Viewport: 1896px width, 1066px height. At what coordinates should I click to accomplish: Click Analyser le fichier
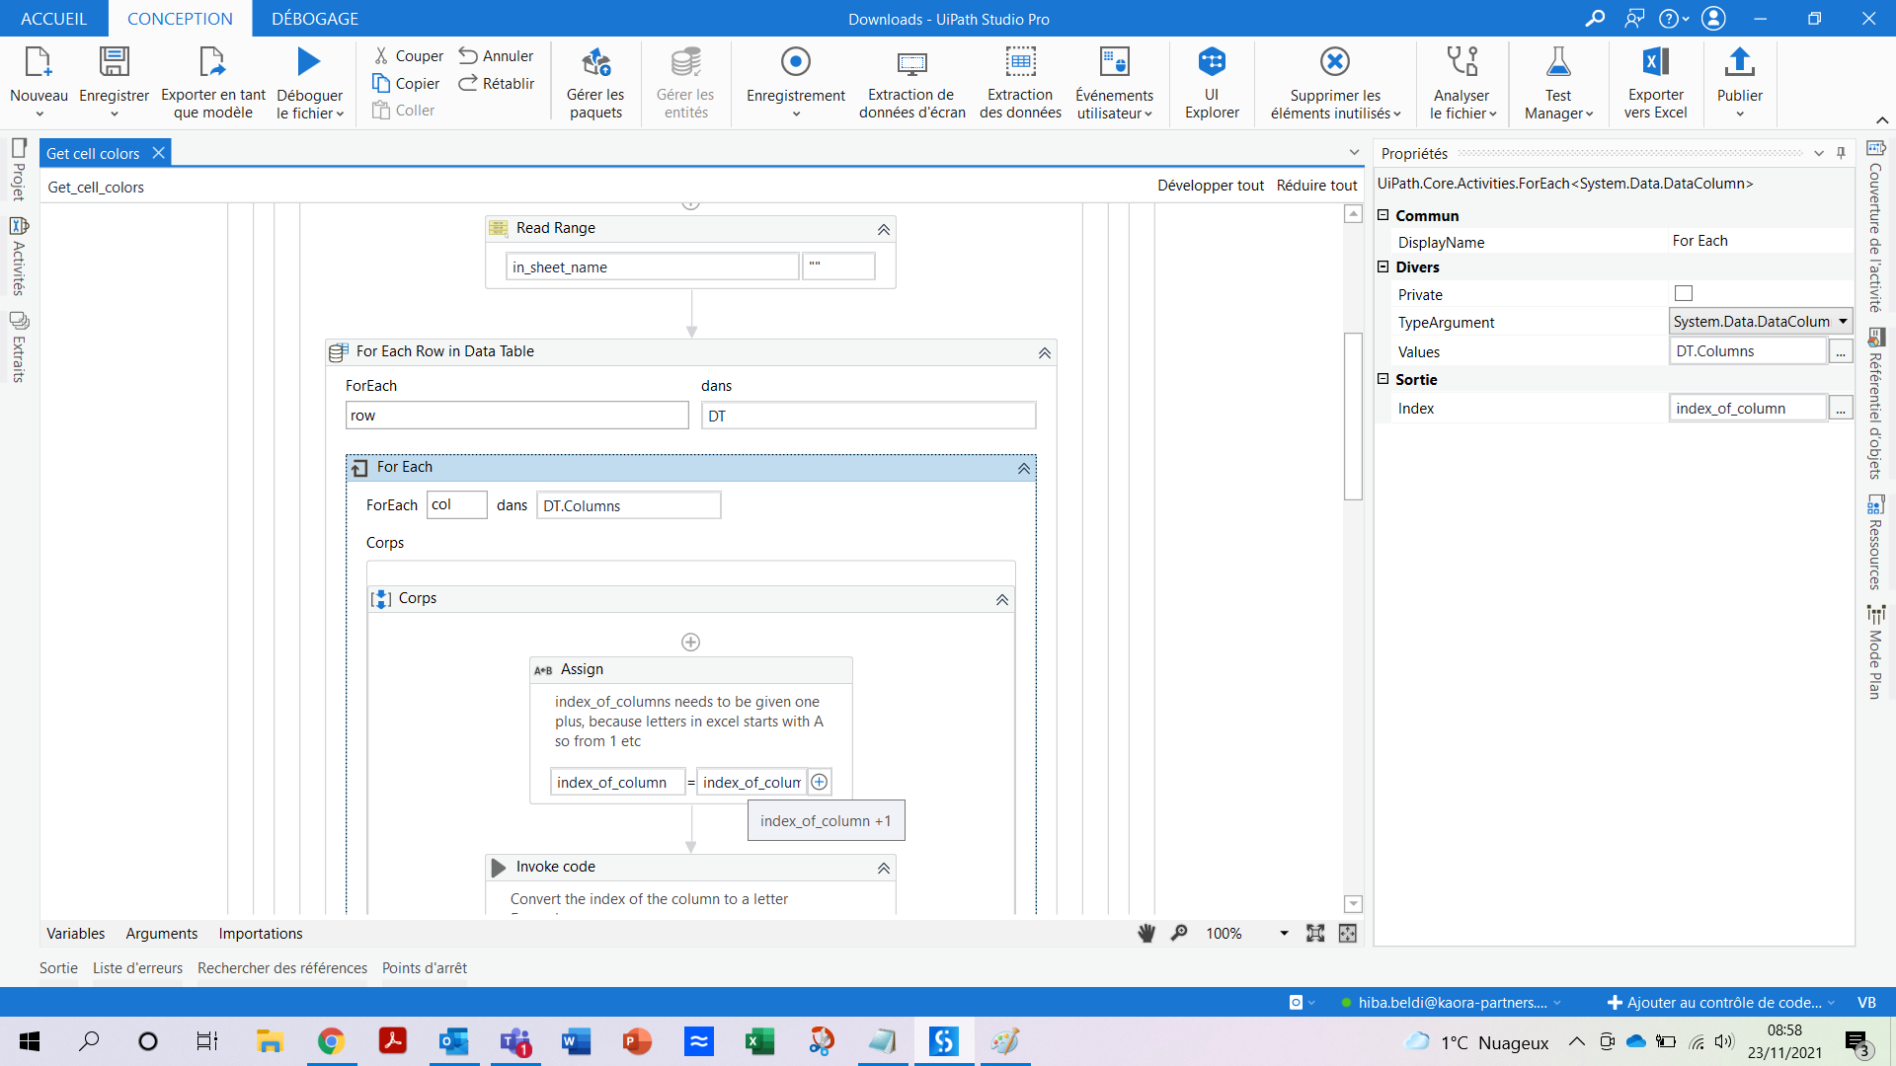pyautogui.click(x=1462, y=83)
